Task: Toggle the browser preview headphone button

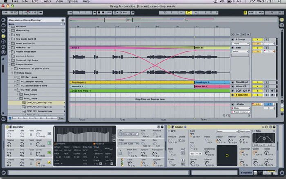Action: 10,118
